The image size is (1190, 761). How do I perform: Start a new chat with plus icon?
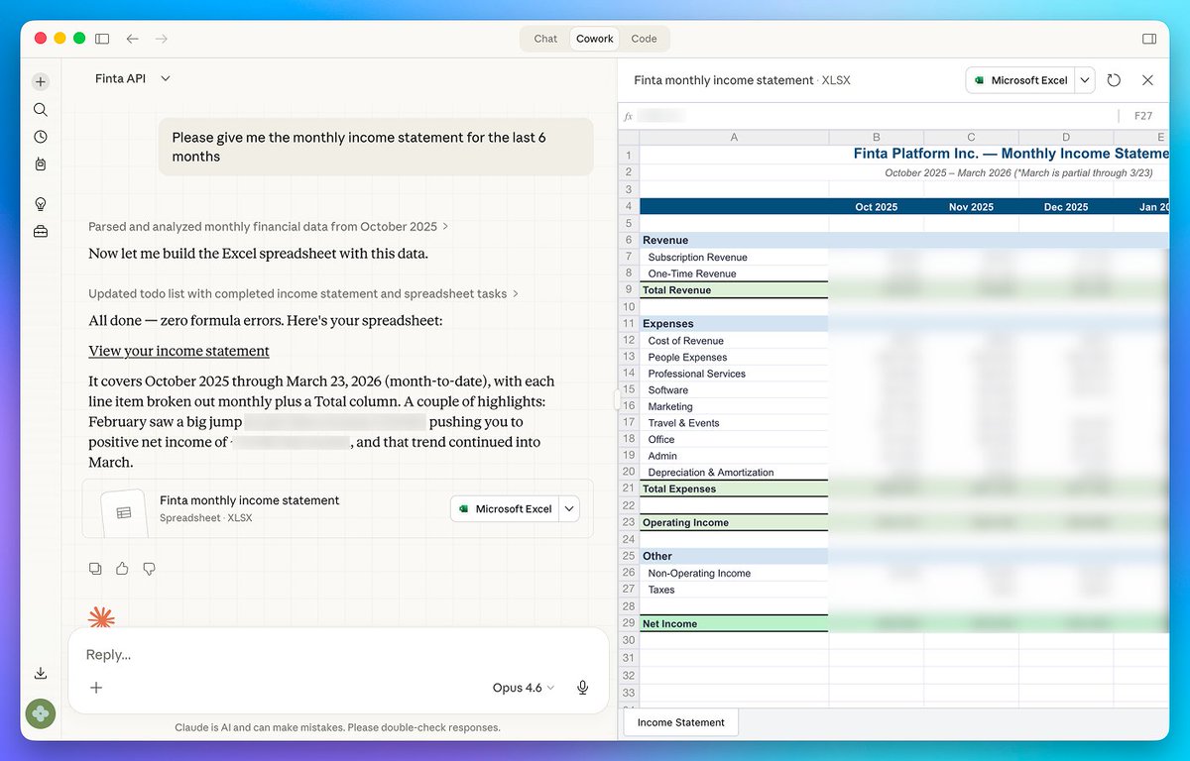41,82
